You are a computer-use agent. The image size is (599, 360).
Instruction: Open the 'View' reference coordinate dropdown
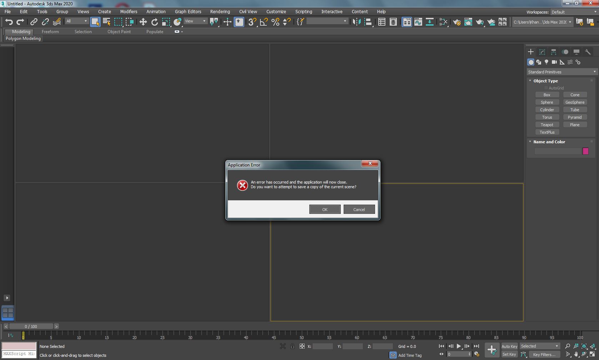pyautogui.click(x=195, y=21)
